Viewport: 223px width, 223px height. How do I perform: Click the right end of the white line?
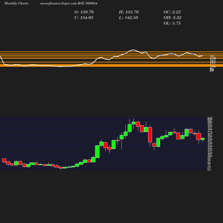click(x=202, y=56)
